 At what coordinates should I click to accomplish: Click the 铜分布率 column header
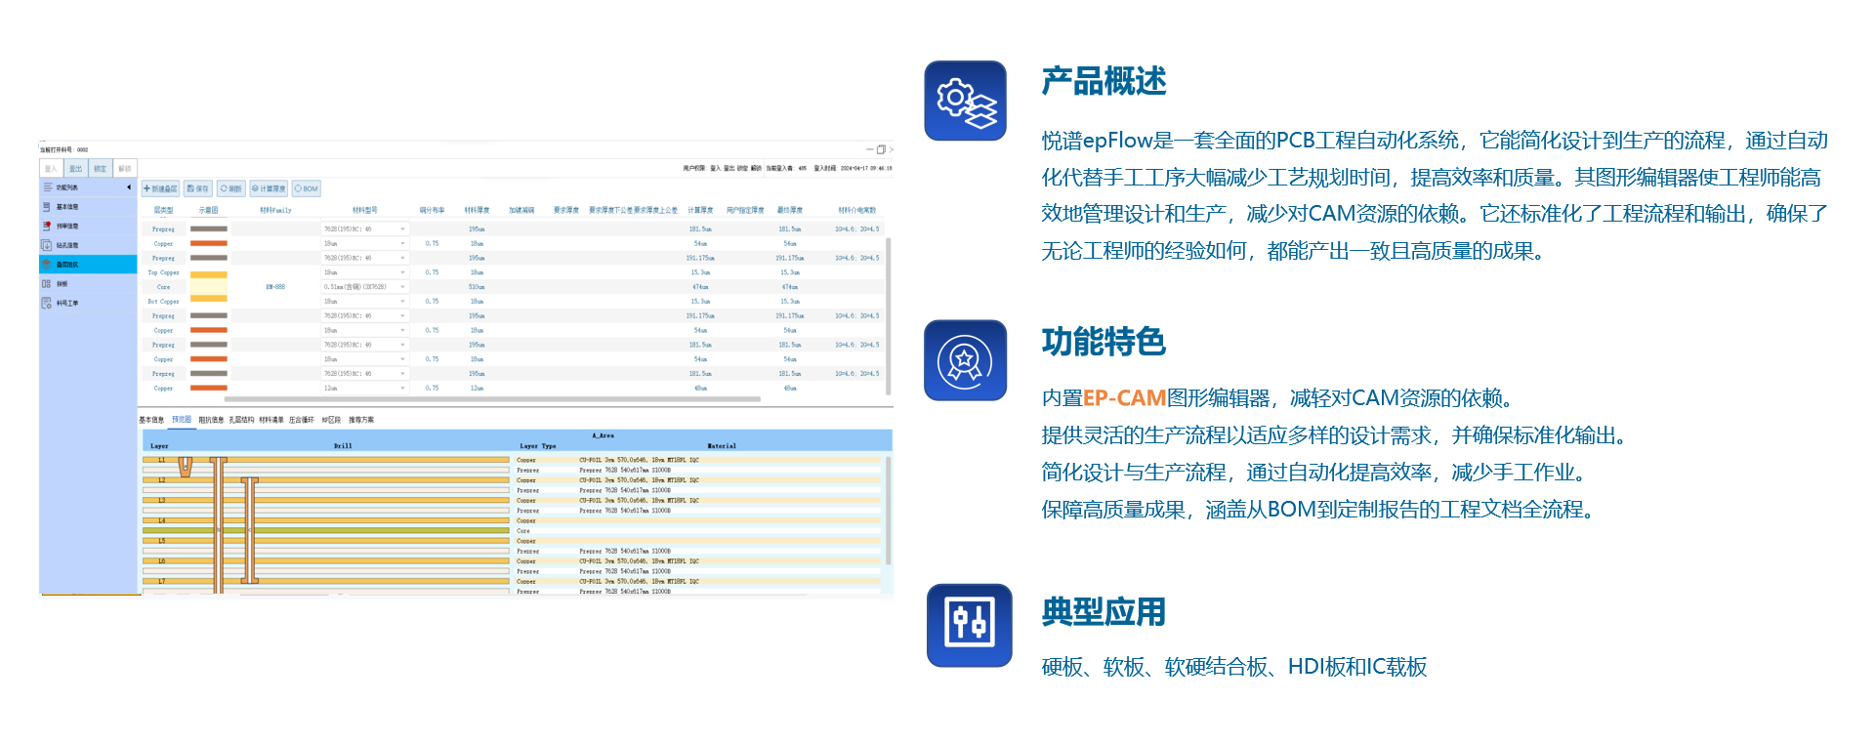pos(432,210)
